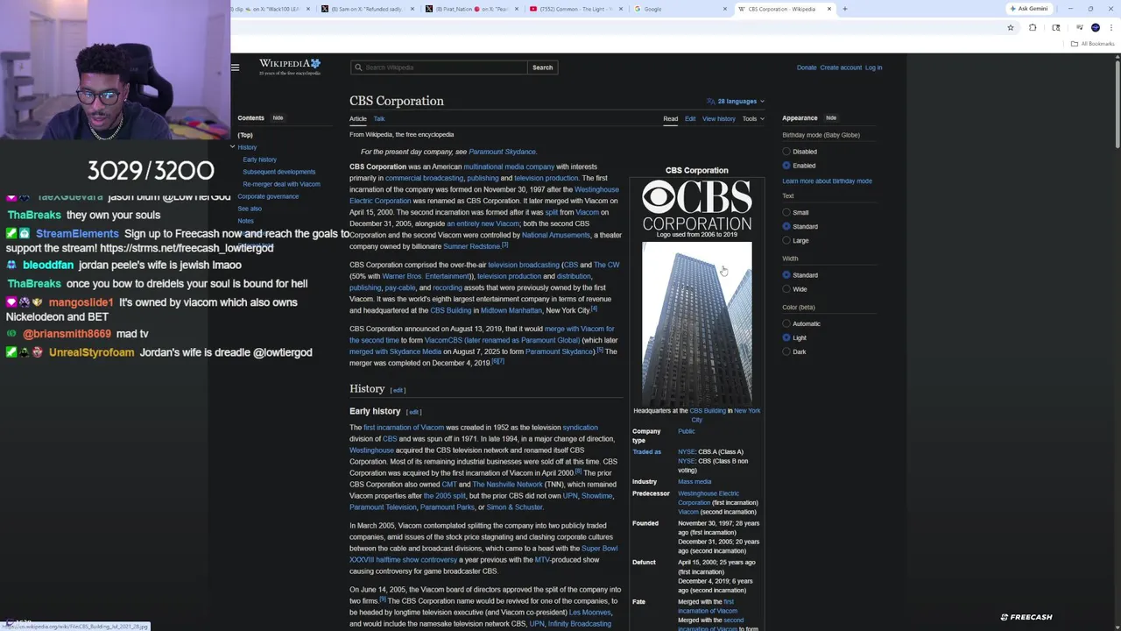The image size is (1121, 631).
Task: Select Light color mode
Action: click(x=786, y=337)
